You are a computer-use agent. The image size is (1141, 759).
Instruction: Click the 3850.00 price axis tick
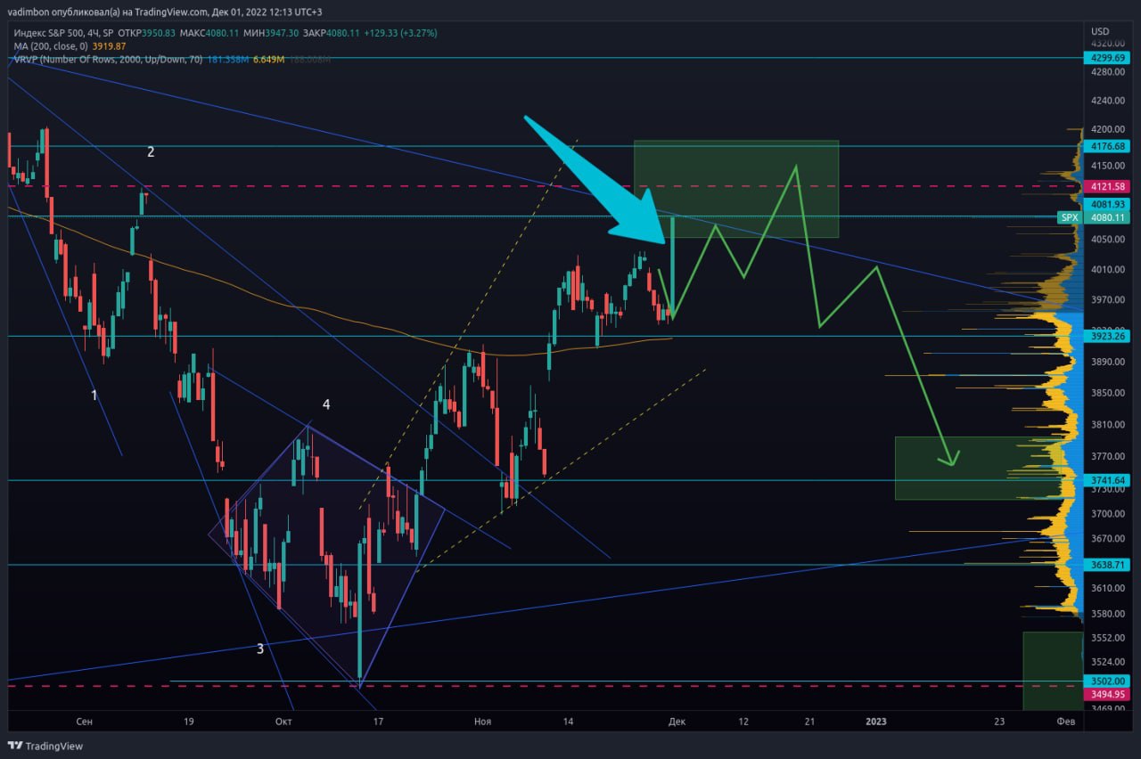tap(1107, 394)
